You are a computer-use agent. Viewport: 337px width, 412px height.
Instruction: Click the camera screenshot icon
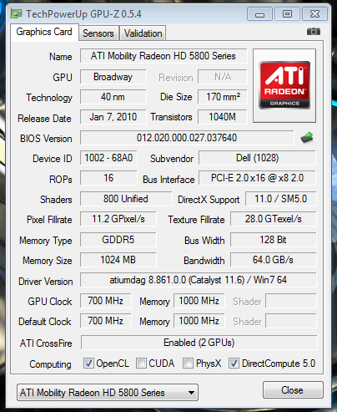(x=314, y=32)
